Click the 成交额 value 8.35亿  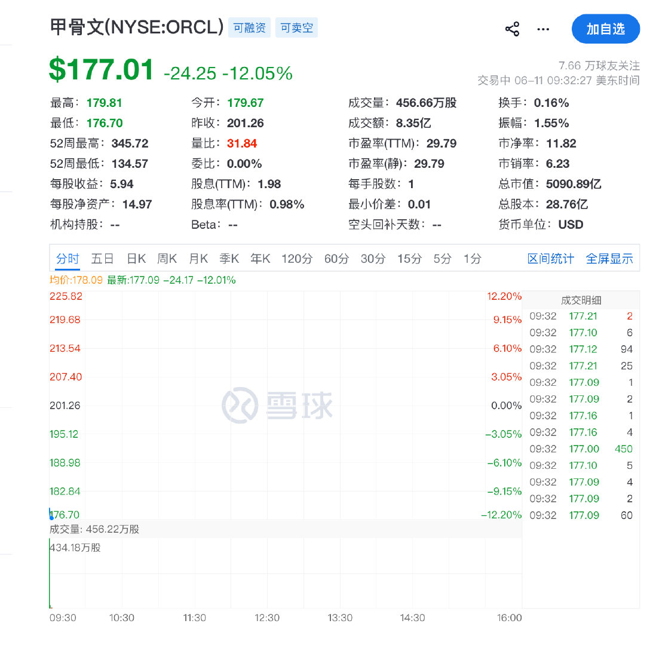point(413,123)
